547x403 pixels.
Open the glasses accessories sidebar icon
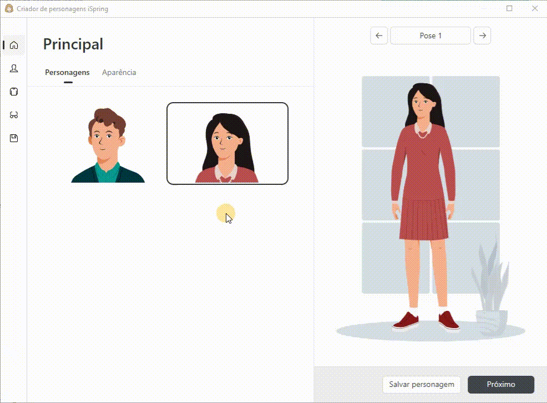tap(14, 115)
